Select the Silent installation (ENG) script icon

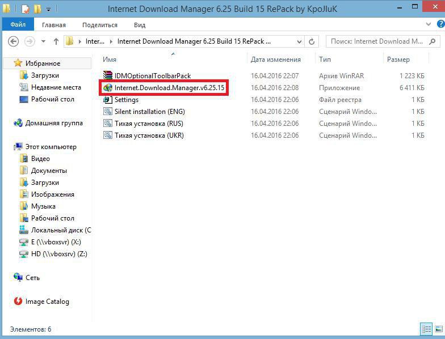pyautogui.click(x=108, y=111)
